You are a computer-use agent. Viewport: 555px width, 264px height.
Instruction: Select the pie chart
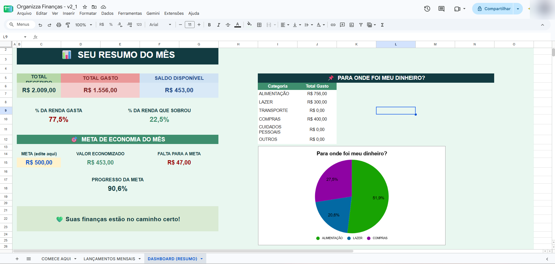352,196
